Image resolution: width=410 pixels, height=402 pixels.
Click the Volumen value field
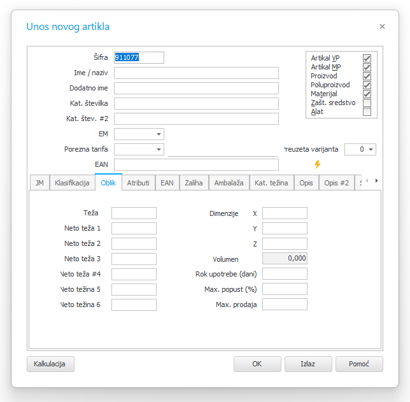click(x=285, y=258)
